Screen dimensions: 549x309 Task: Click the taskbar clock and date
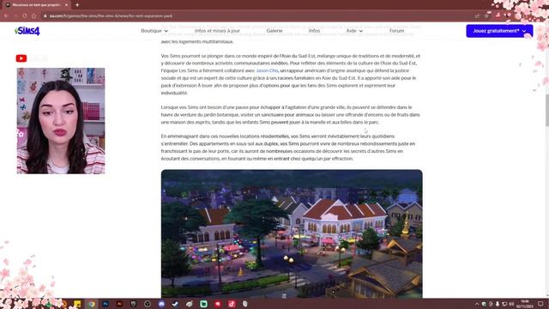pyautogui.click(x=524, y=304)
